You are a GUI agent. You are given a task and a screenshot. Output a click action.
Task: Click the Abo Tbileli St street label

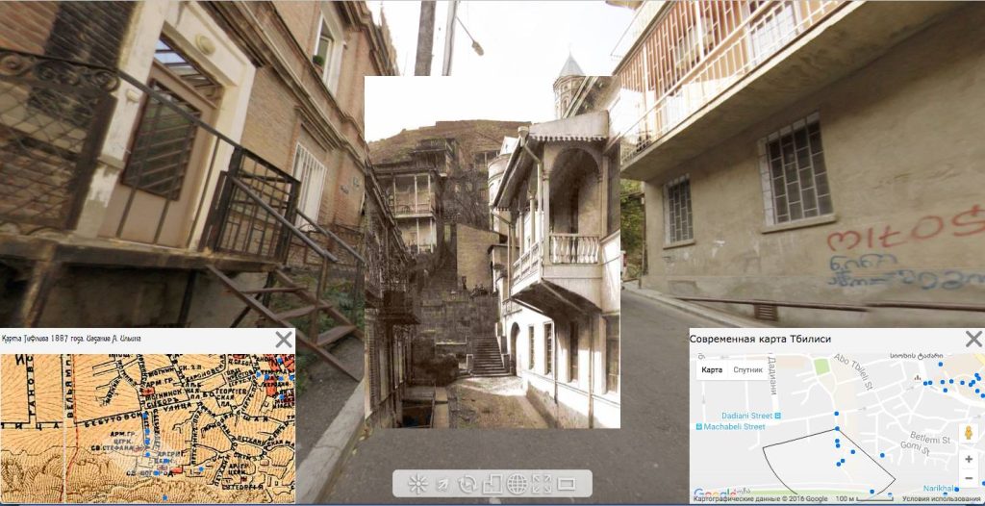(x=854, y=372)
